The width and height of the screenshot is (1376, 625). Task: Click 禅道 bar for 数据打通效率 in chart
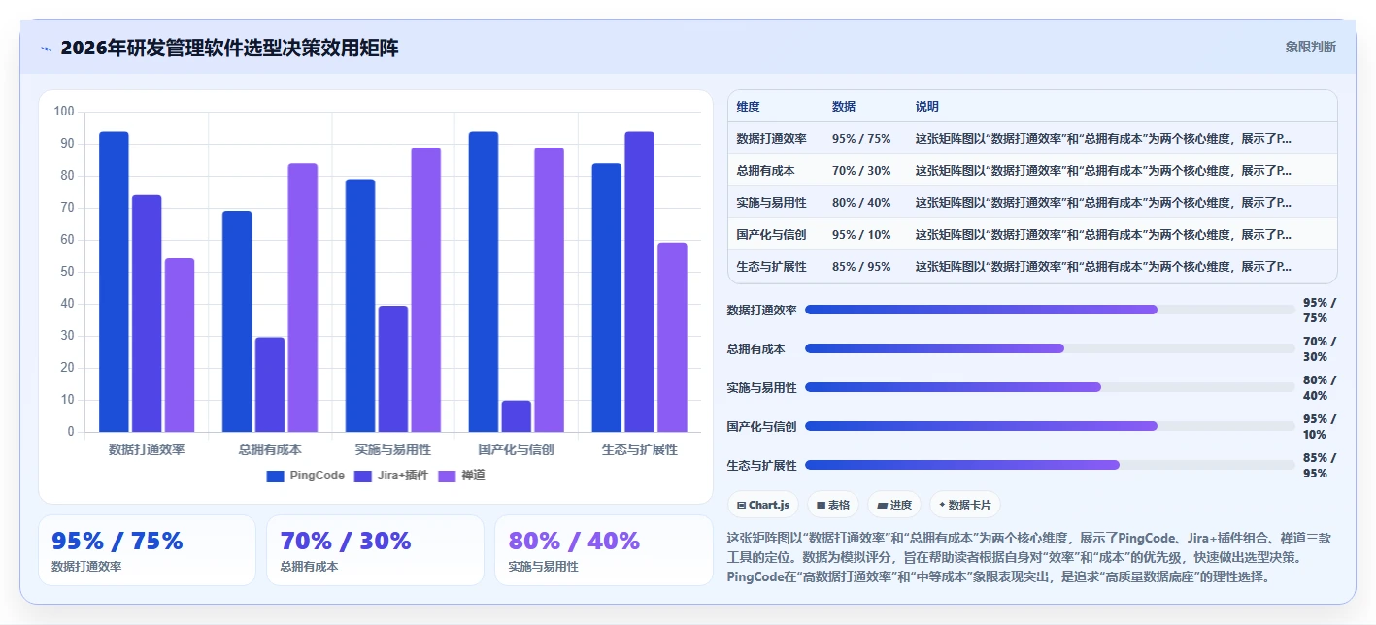point(180,345)
